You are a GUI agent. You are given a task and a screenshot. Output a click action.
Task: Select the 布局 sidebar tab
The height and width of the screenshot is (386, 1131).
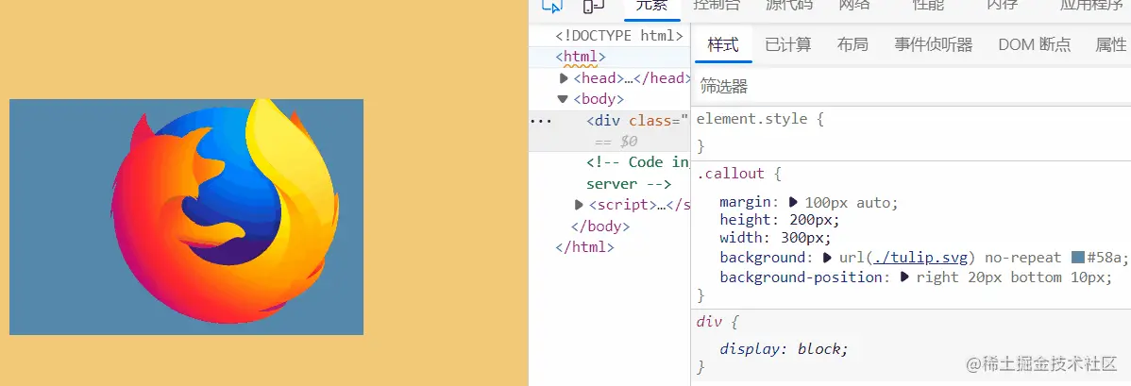click(852, 44)
